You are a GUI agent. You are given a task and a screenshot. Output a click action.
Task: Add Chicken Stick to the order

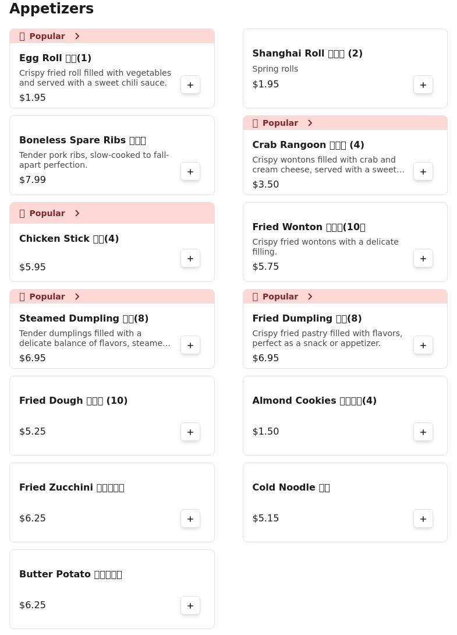[190, 259]
